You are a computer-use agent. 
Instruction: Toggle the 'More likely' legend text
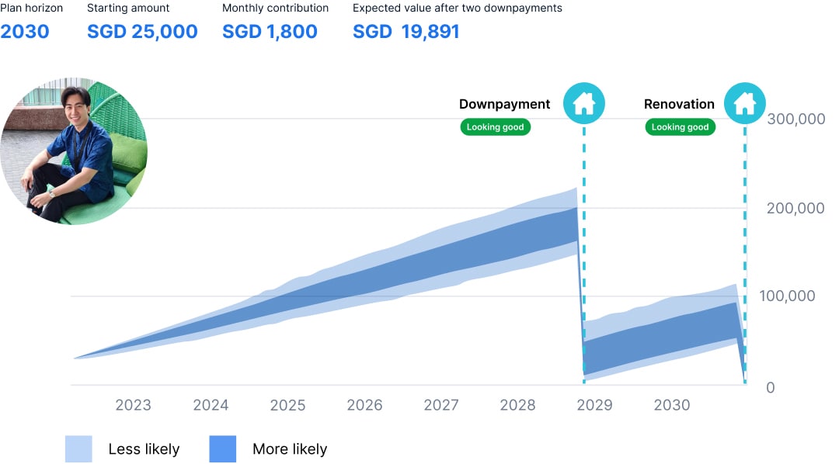(x=290, y=449)
